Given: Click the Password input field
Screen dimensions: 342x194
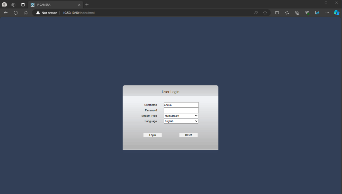Looking at the screenshot, I should [181, 110].
